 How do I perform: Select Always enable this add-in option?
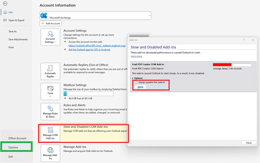(136, 82)
